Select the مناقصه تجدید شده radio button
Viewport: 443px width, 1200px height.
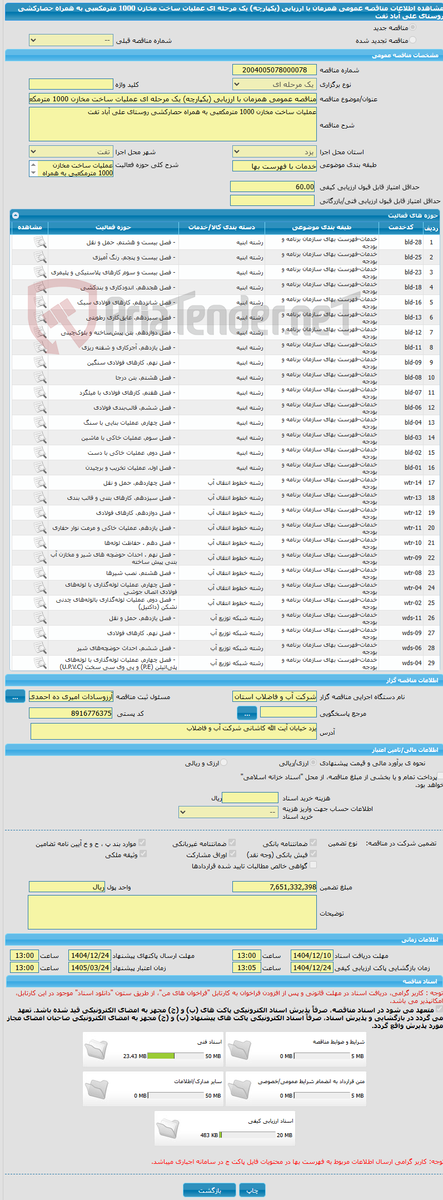[x=412, y=40]
